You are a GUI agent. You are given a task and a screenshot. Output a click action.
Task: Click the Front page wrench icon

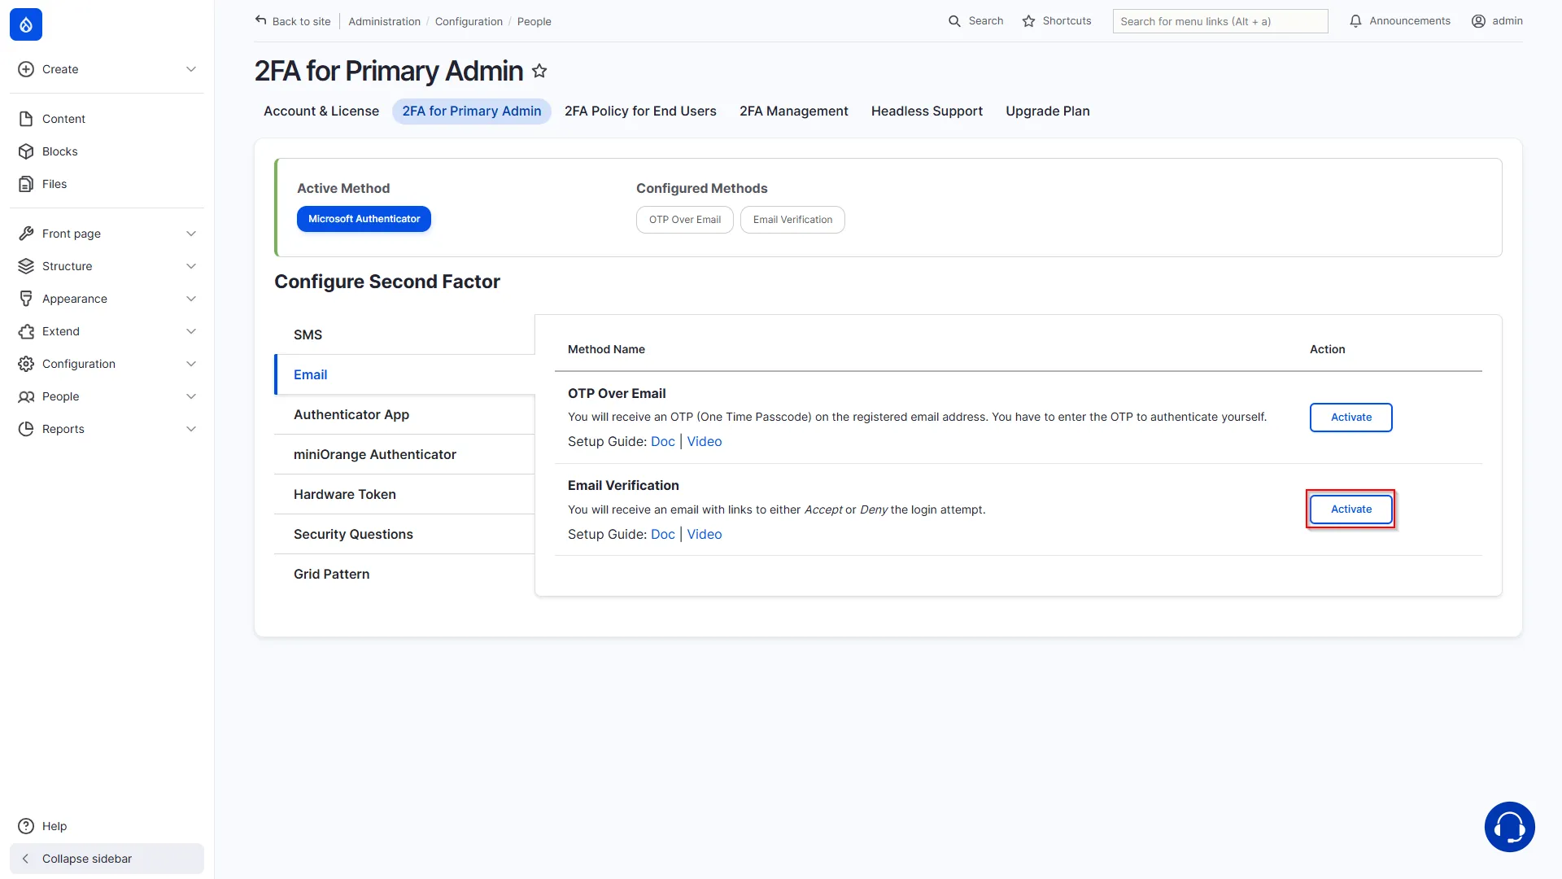(26, 234)
